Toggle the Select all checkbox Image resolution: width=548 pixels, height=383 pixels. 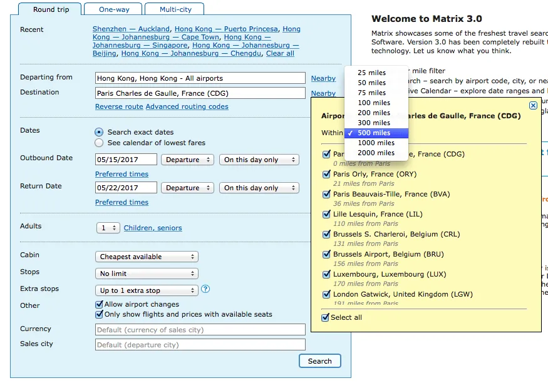click(x=325, y=317)
